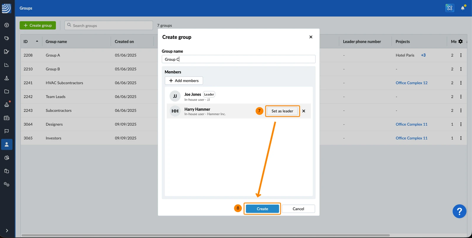The width and height of the screenshot is (472, 238).
Task: Set Harry Hammer as leader
Action: point(282,111)
